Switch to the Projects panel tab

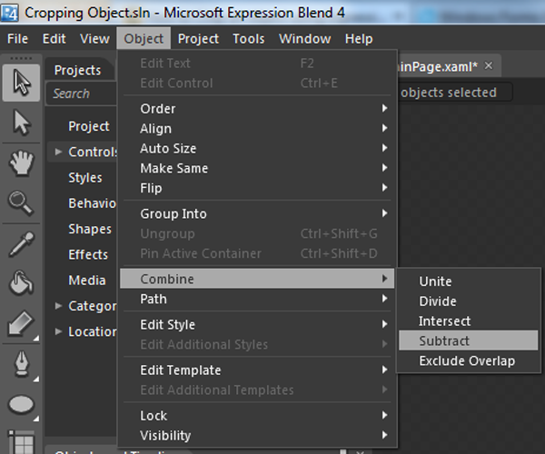pos(77,70)
